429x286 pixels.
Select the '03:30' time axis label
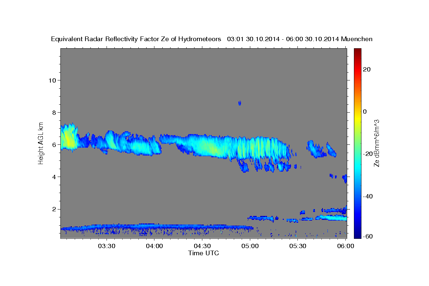pyautogui.click(x=107, y=246)
